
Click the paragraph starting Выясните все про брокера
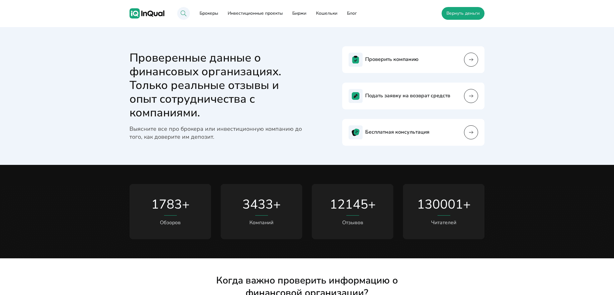[216, 133]
